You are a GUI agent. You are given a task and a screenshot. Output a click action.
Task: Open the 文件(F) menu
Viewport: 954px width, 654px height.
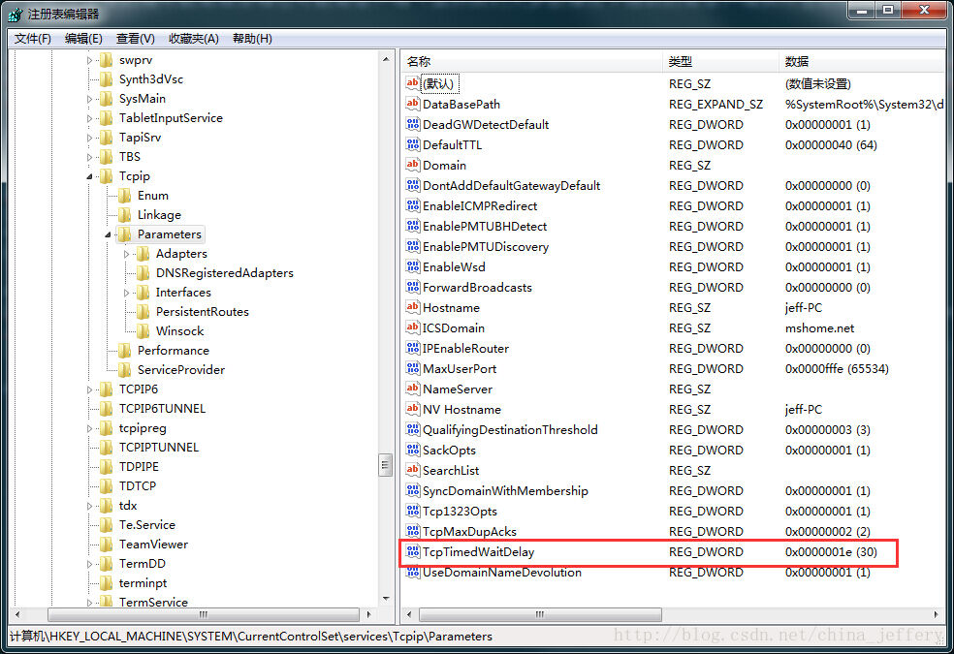coord(33,39)
